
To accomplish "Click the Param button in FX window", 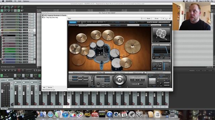I will point(148,18).
